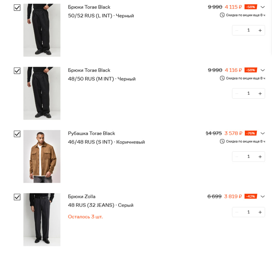This screenshot has height=253, width=272.
Task: Open price dropdown for Брюки Zolla
Action: [263, 196]
